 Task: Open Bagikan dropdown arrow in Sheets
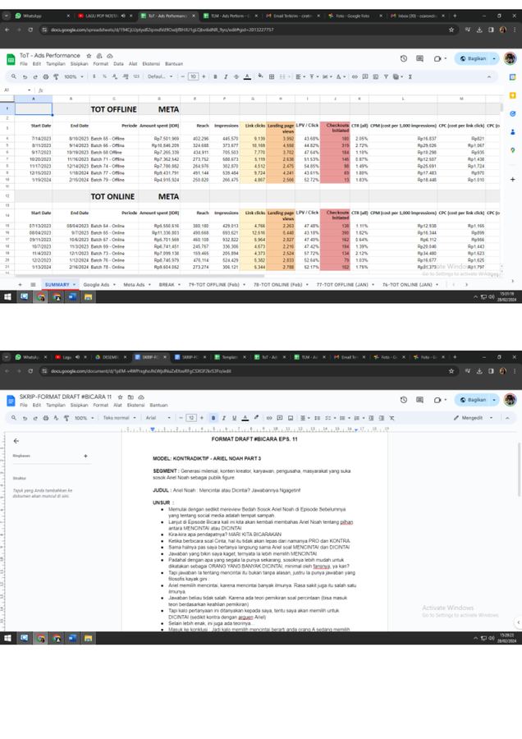494,58
